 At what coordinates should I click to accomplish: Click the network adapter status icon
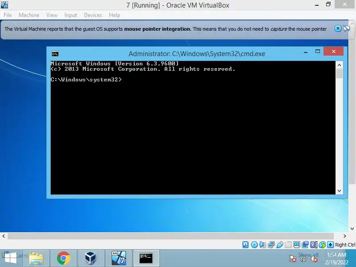(x=271, y=244)
